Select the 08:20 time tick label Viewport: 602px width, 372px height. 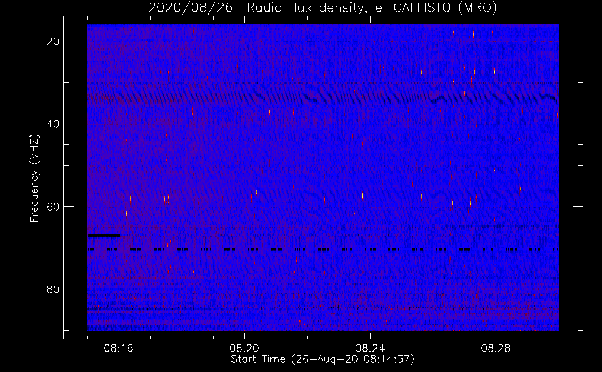pyautogui.click(x=244, y=349)
